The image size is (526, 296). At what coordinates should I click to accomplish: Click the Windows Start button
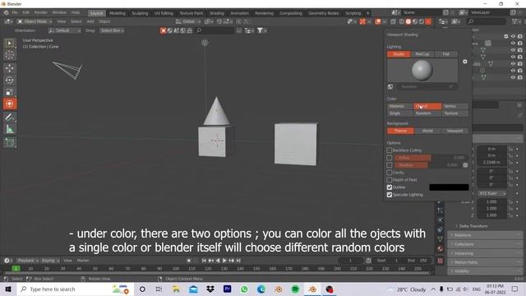point(8,289)
